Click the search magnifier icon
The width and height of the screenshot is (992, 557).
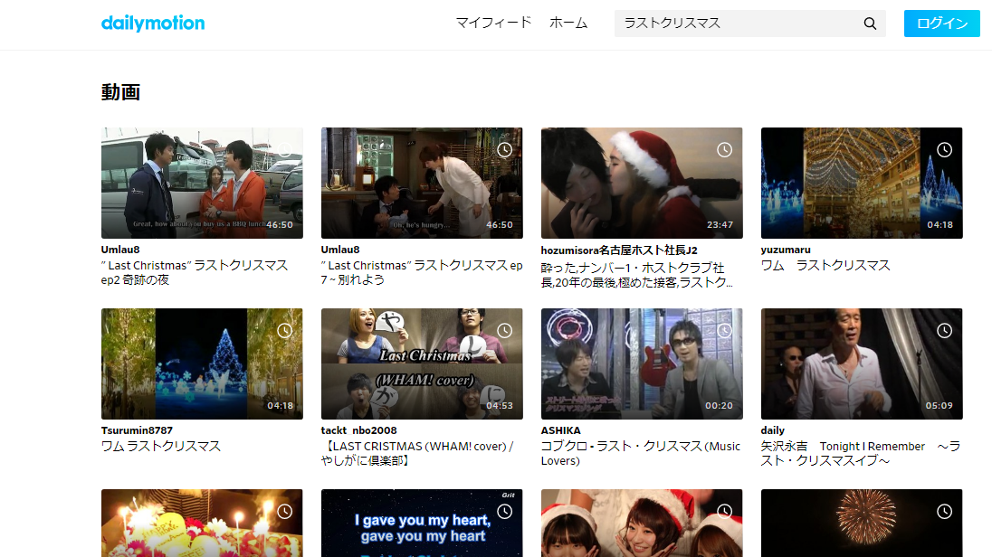(x=870, y=24)
